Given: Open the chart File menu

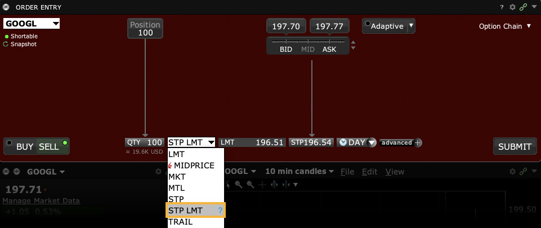Looking at the screenshot, I should coord(347,172).
